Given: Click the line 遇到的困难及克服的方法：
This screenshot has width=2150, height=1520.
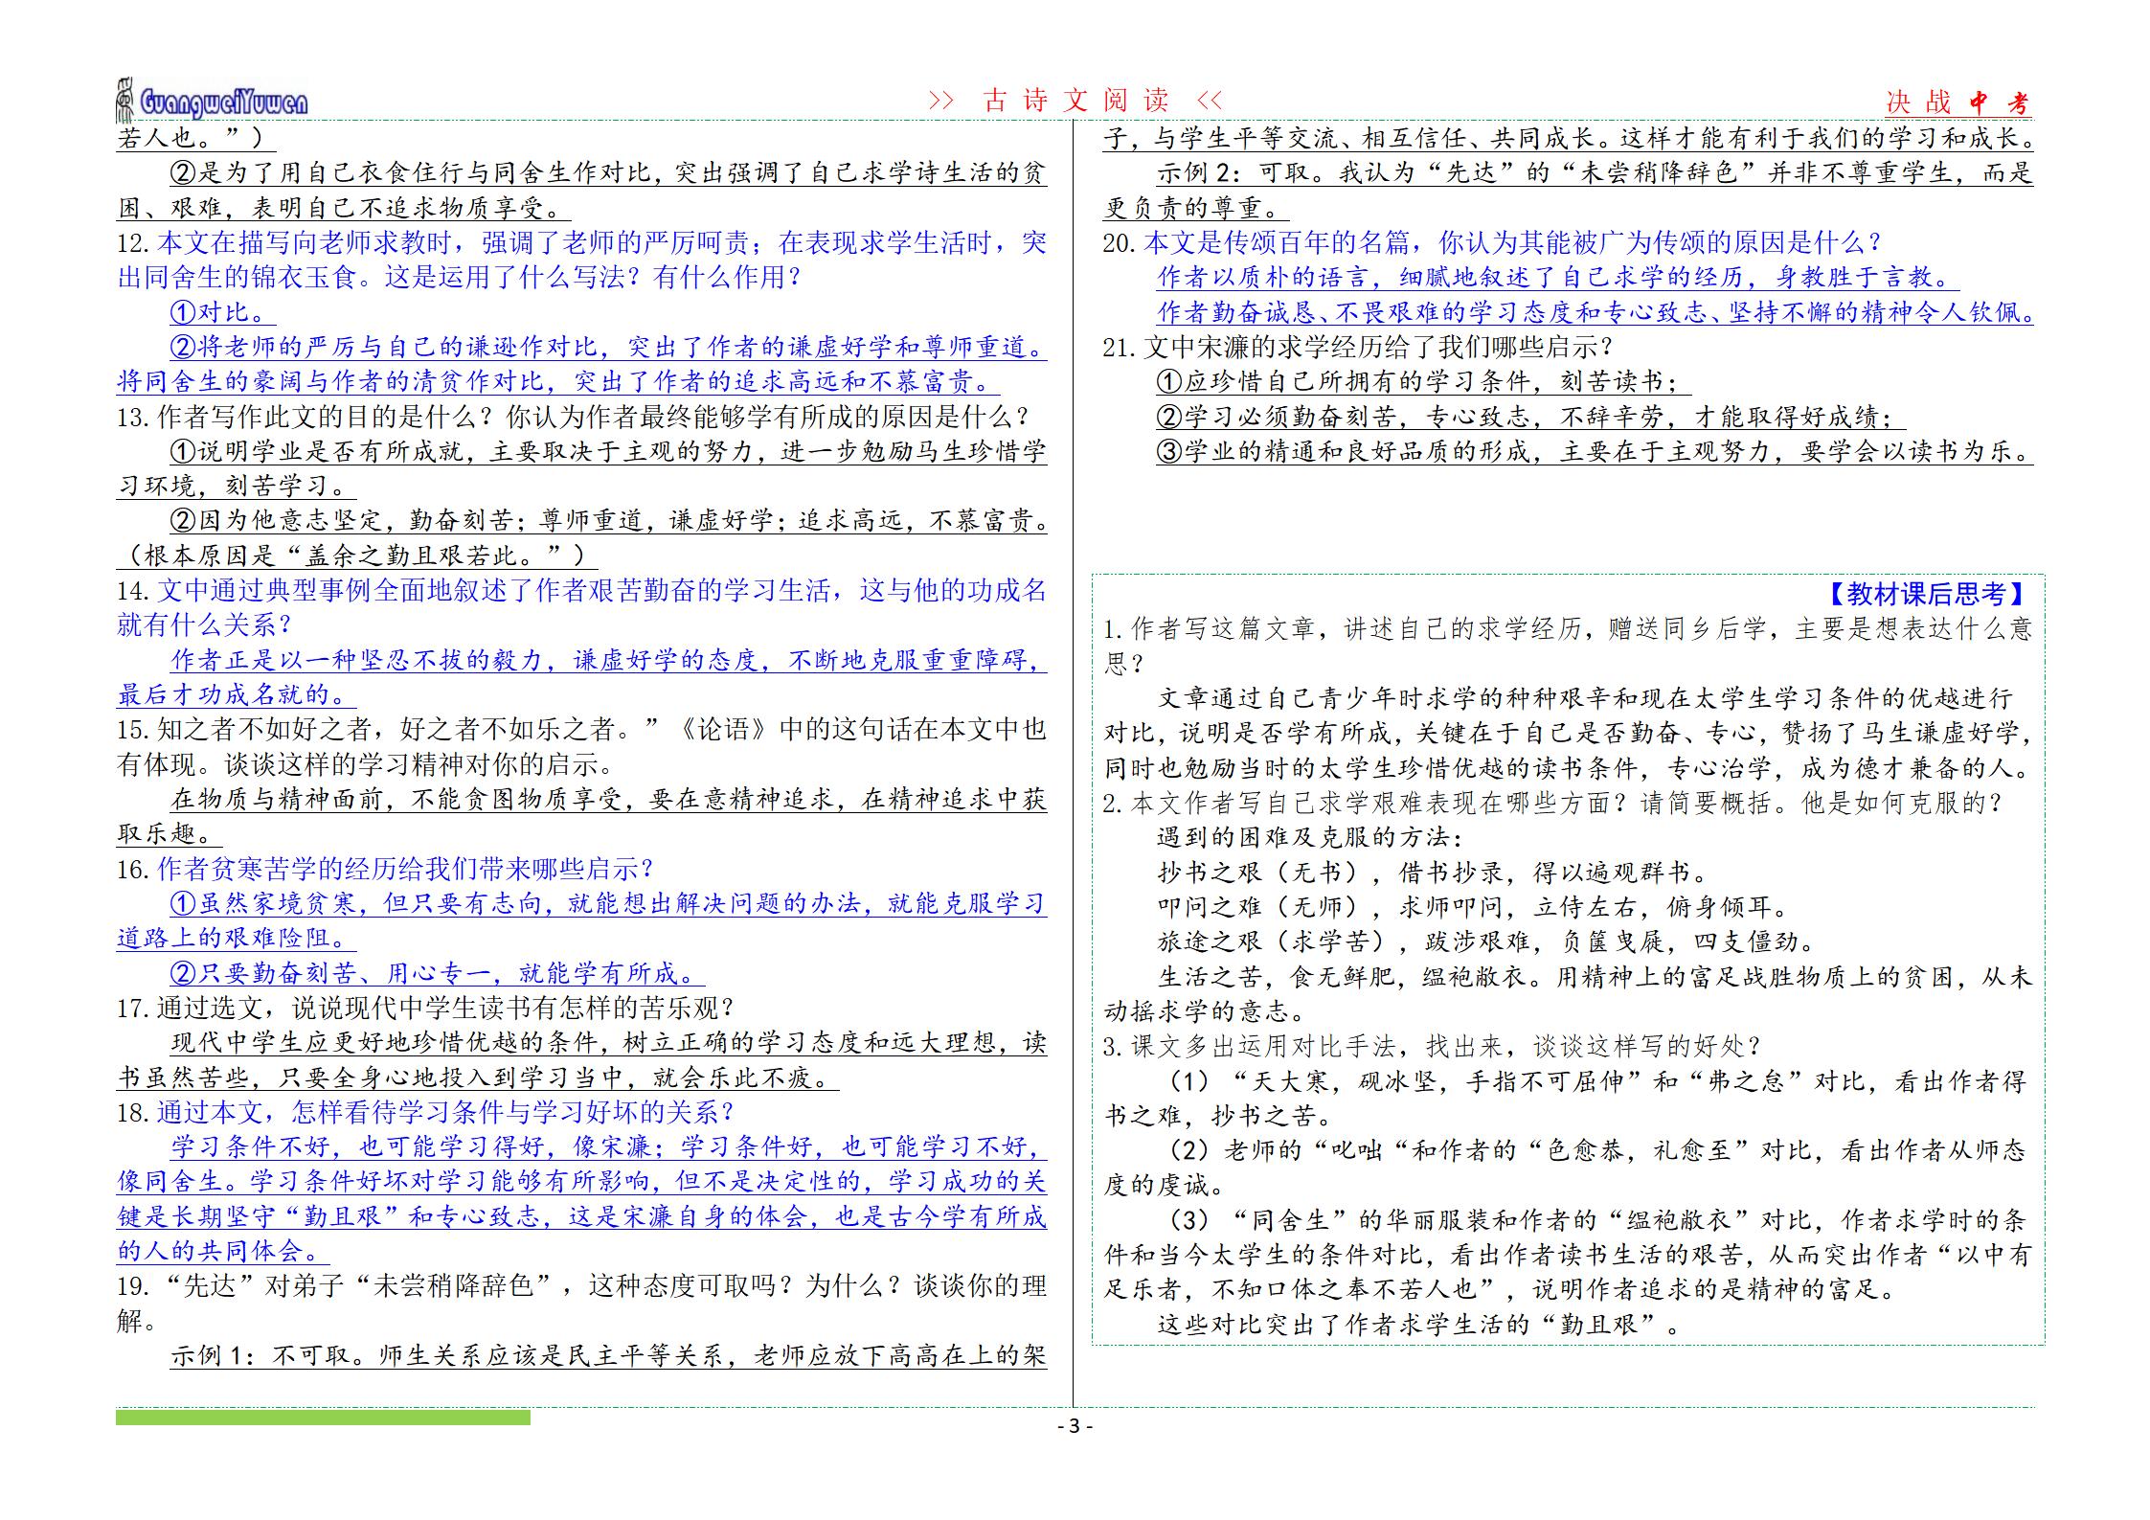Looking at the screenshot, I should (x=1309, y=837).
